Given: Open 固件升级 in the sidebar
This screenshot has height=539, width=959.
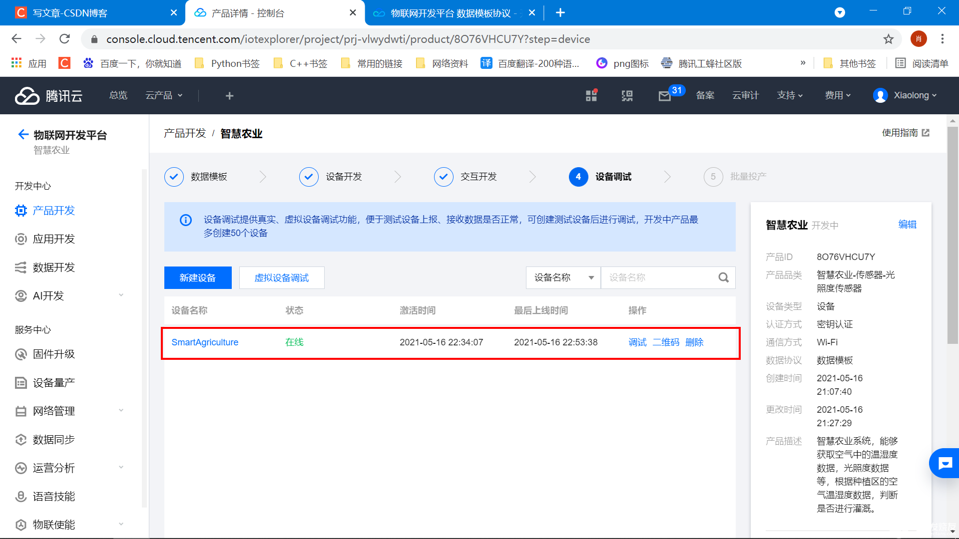Looking at the screenshot, I should [x=54, y=354].
